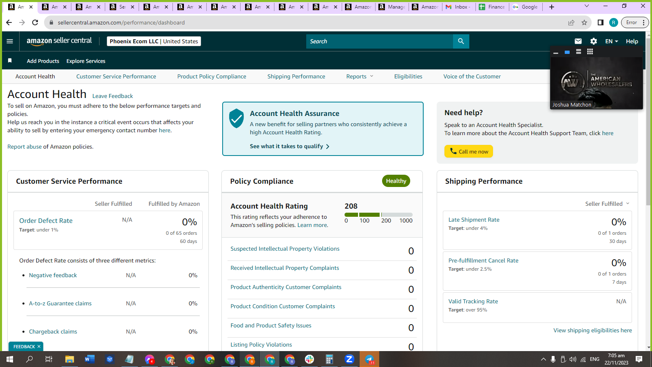Open the Leave Feedback link
Viewport: 652px width, 367px height.
point(113,96)
